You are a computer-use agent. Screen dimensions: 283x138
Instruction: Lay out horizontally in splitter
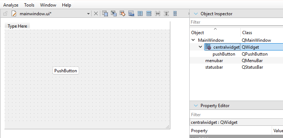pyautogui.click(x=158, y=13)
